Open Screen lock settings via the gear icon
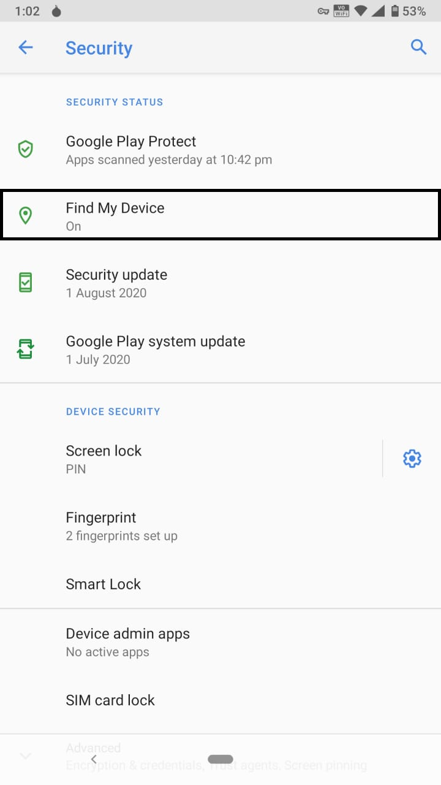The height and width of the screenshot is (785, 441). 412,458
